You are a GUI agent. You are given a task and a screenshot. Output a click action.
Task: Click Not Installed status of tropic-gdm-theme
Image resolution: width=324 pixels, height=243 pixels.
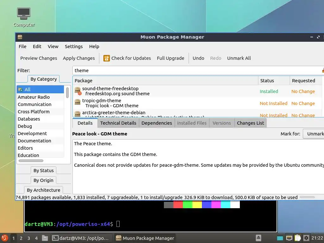tap(274, 103)
